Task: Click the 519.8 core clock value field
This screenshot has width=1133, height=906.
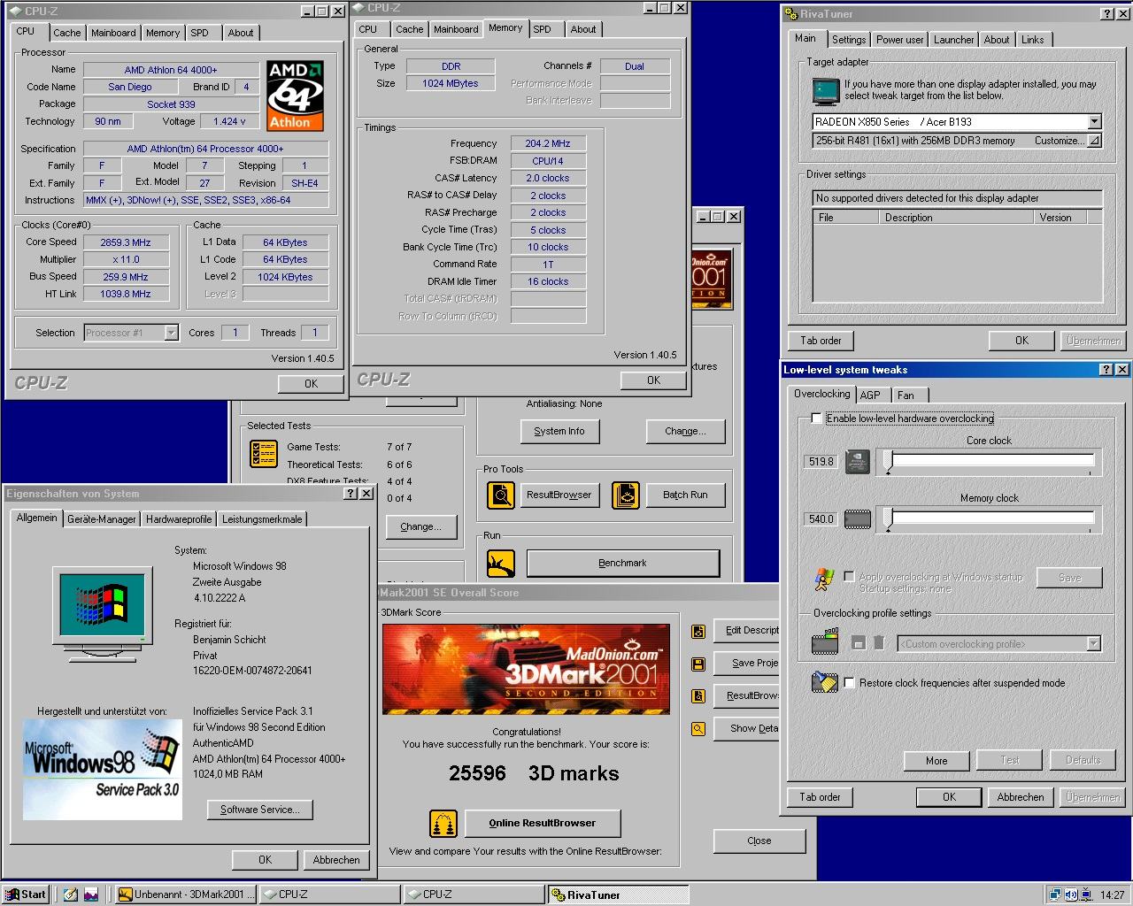Action: point(821,462)
